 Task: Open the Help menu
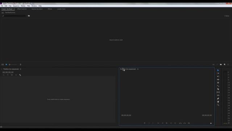pyautogui.click(x=40, y=6)
